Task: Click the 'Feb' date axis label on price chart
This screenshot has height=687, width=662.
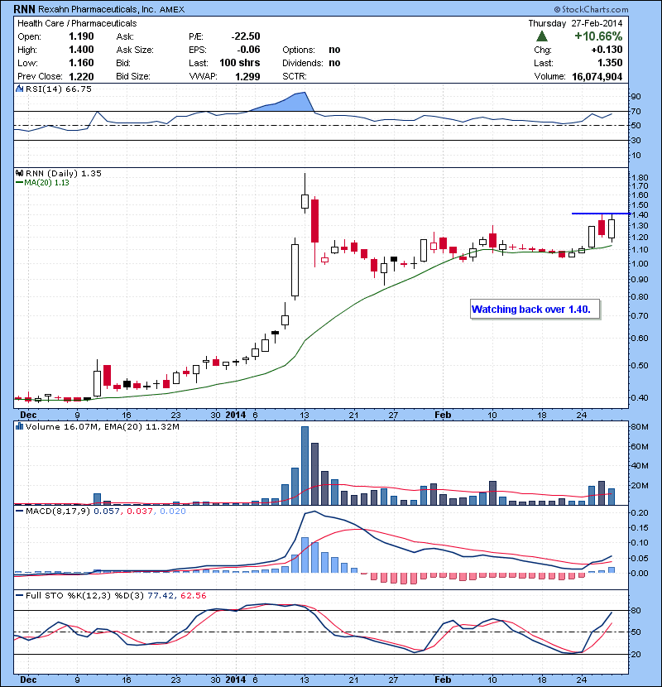Action: [443, 415]
